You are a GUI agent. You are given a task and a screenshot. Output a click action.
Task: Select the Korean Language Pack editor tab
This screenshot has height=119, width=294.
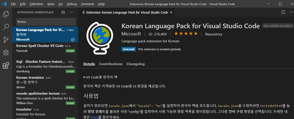(x=127, y=13)
